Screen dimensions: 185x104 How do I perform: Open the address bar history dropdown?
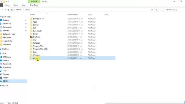coord(152,10)
